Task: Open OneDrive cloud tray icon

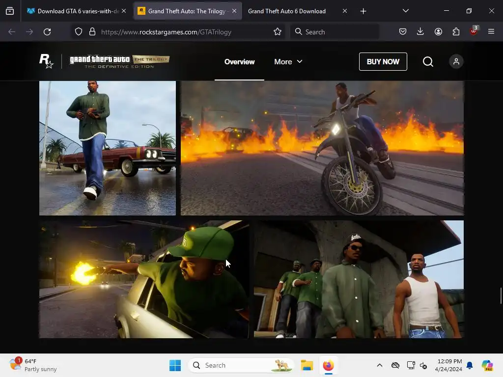Action: pyautogui.click(x=395, y=365)
